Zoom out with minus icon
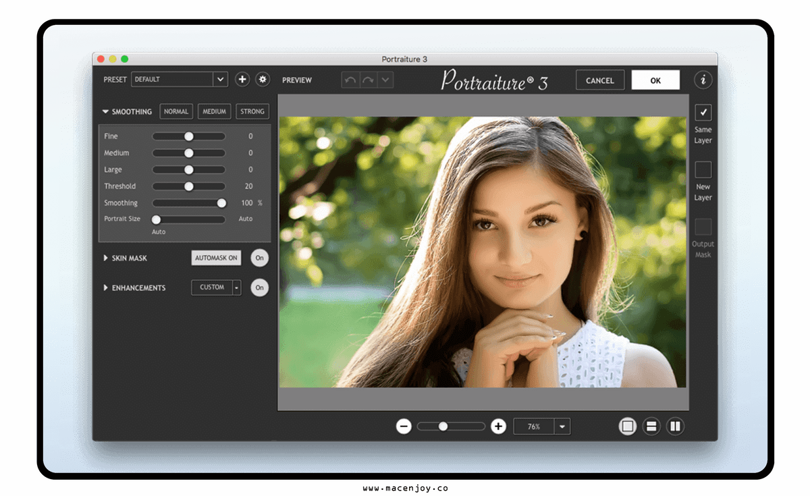Image resolution: width=810 pixels, height=496 pixels. click(x=404, y=426)
